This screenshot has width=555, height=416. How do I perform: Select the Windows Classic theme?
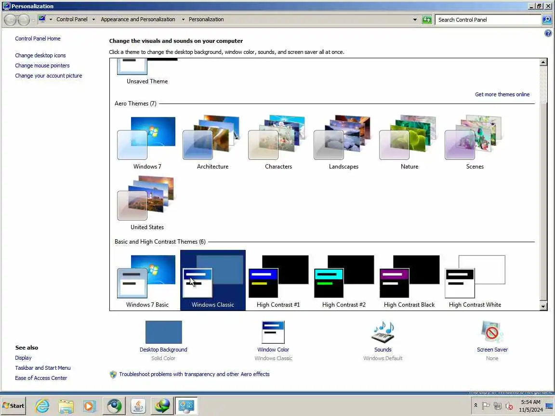pyautogui.click(x=213, y=281)
